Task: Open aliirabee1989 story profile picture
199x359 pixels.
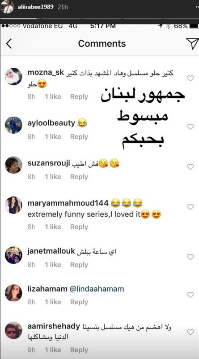Action: [7, 7]
